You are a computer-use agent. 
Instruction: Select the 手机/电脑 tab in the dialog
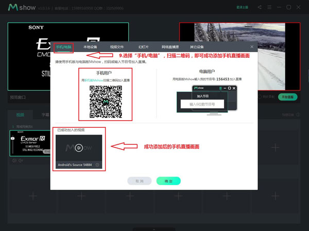coord(63,47)
